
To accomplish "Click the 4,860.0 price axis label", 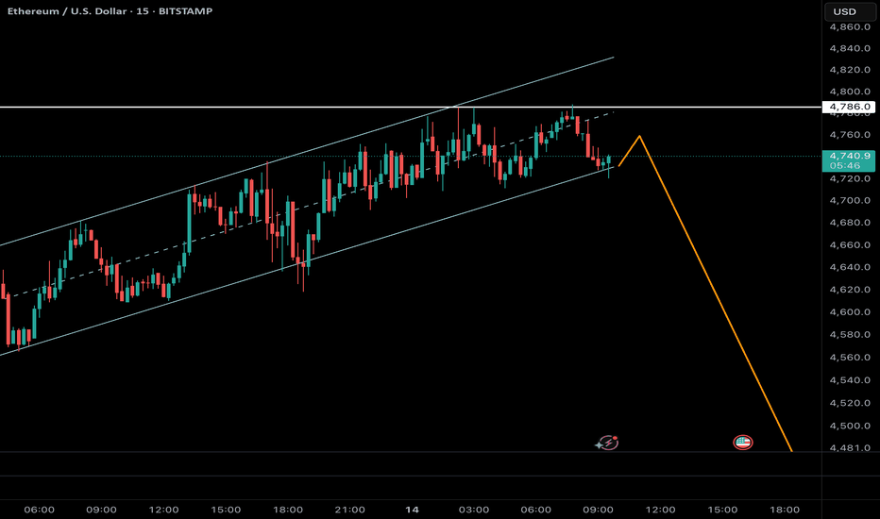I will 850,27.
